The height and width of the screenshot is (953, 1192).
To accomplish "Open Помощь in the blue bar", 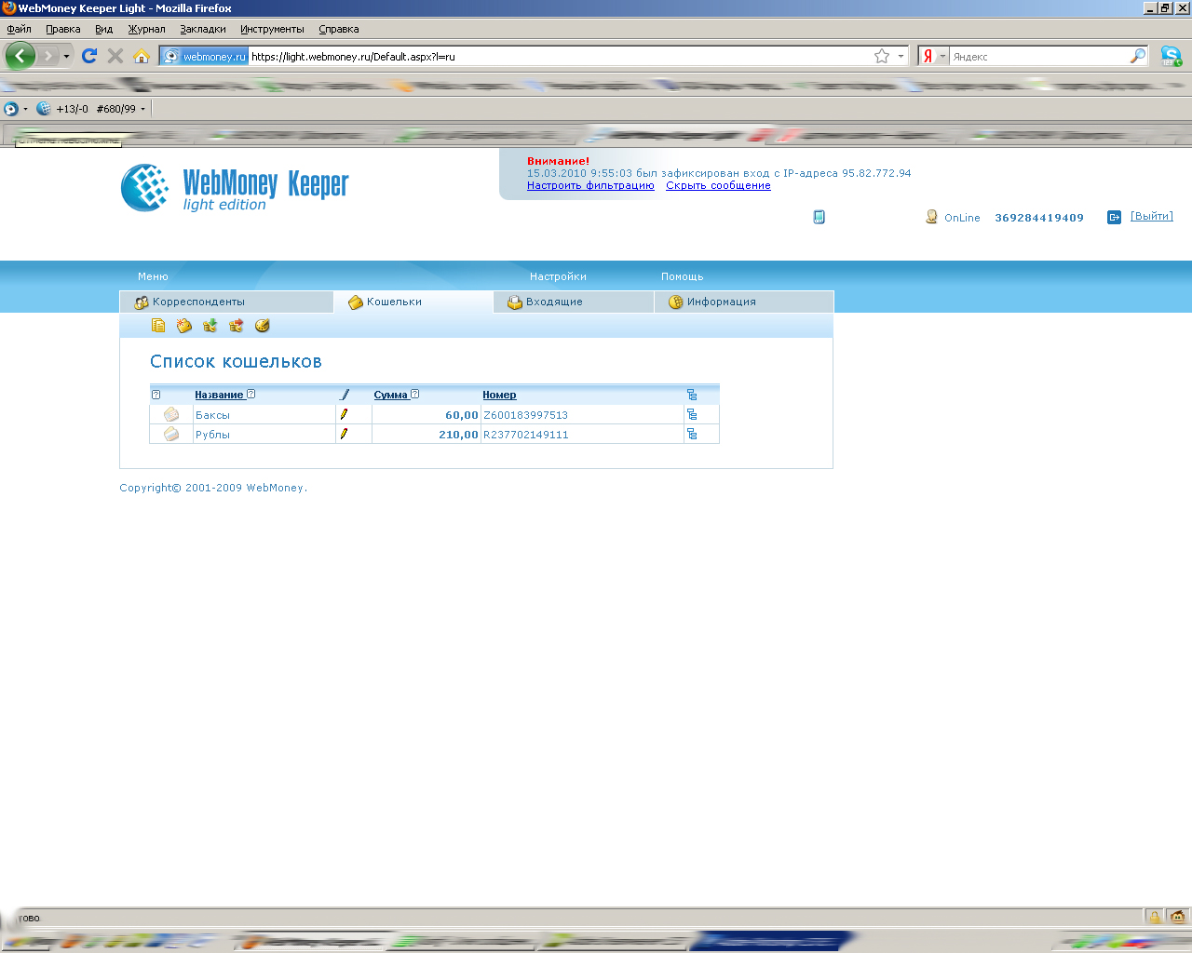I will [x=682, y=276].
